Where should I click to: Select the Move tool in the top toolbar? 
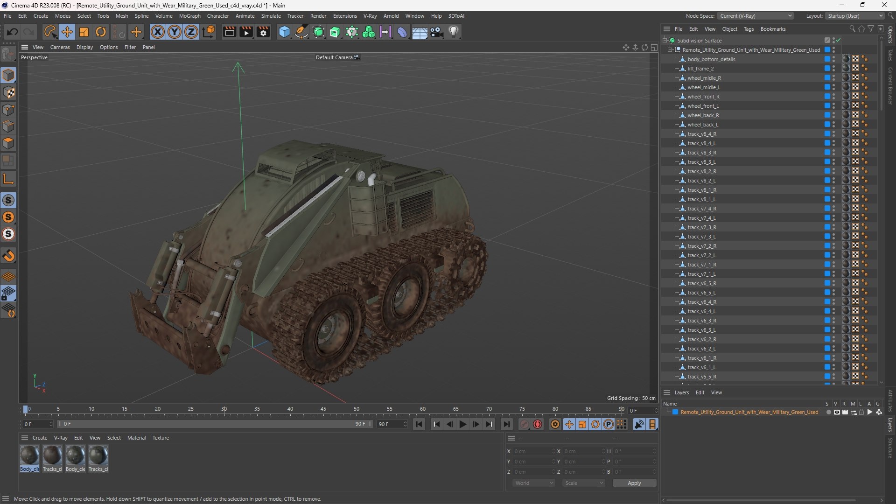67,32
